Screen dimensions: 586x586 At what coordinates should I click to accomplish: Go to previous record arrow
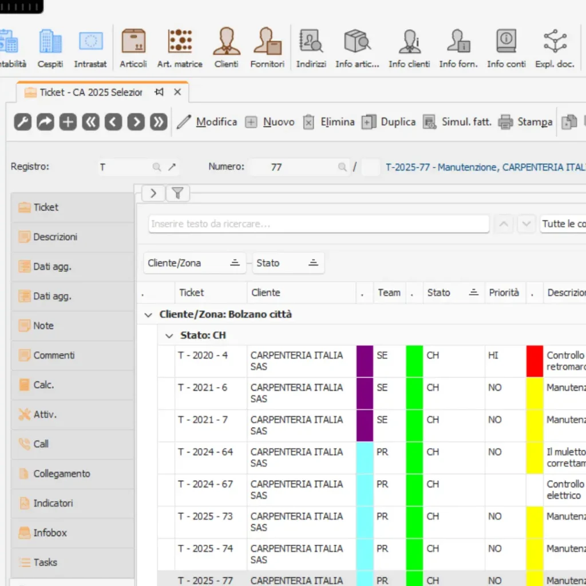click(x=113, y=122)
